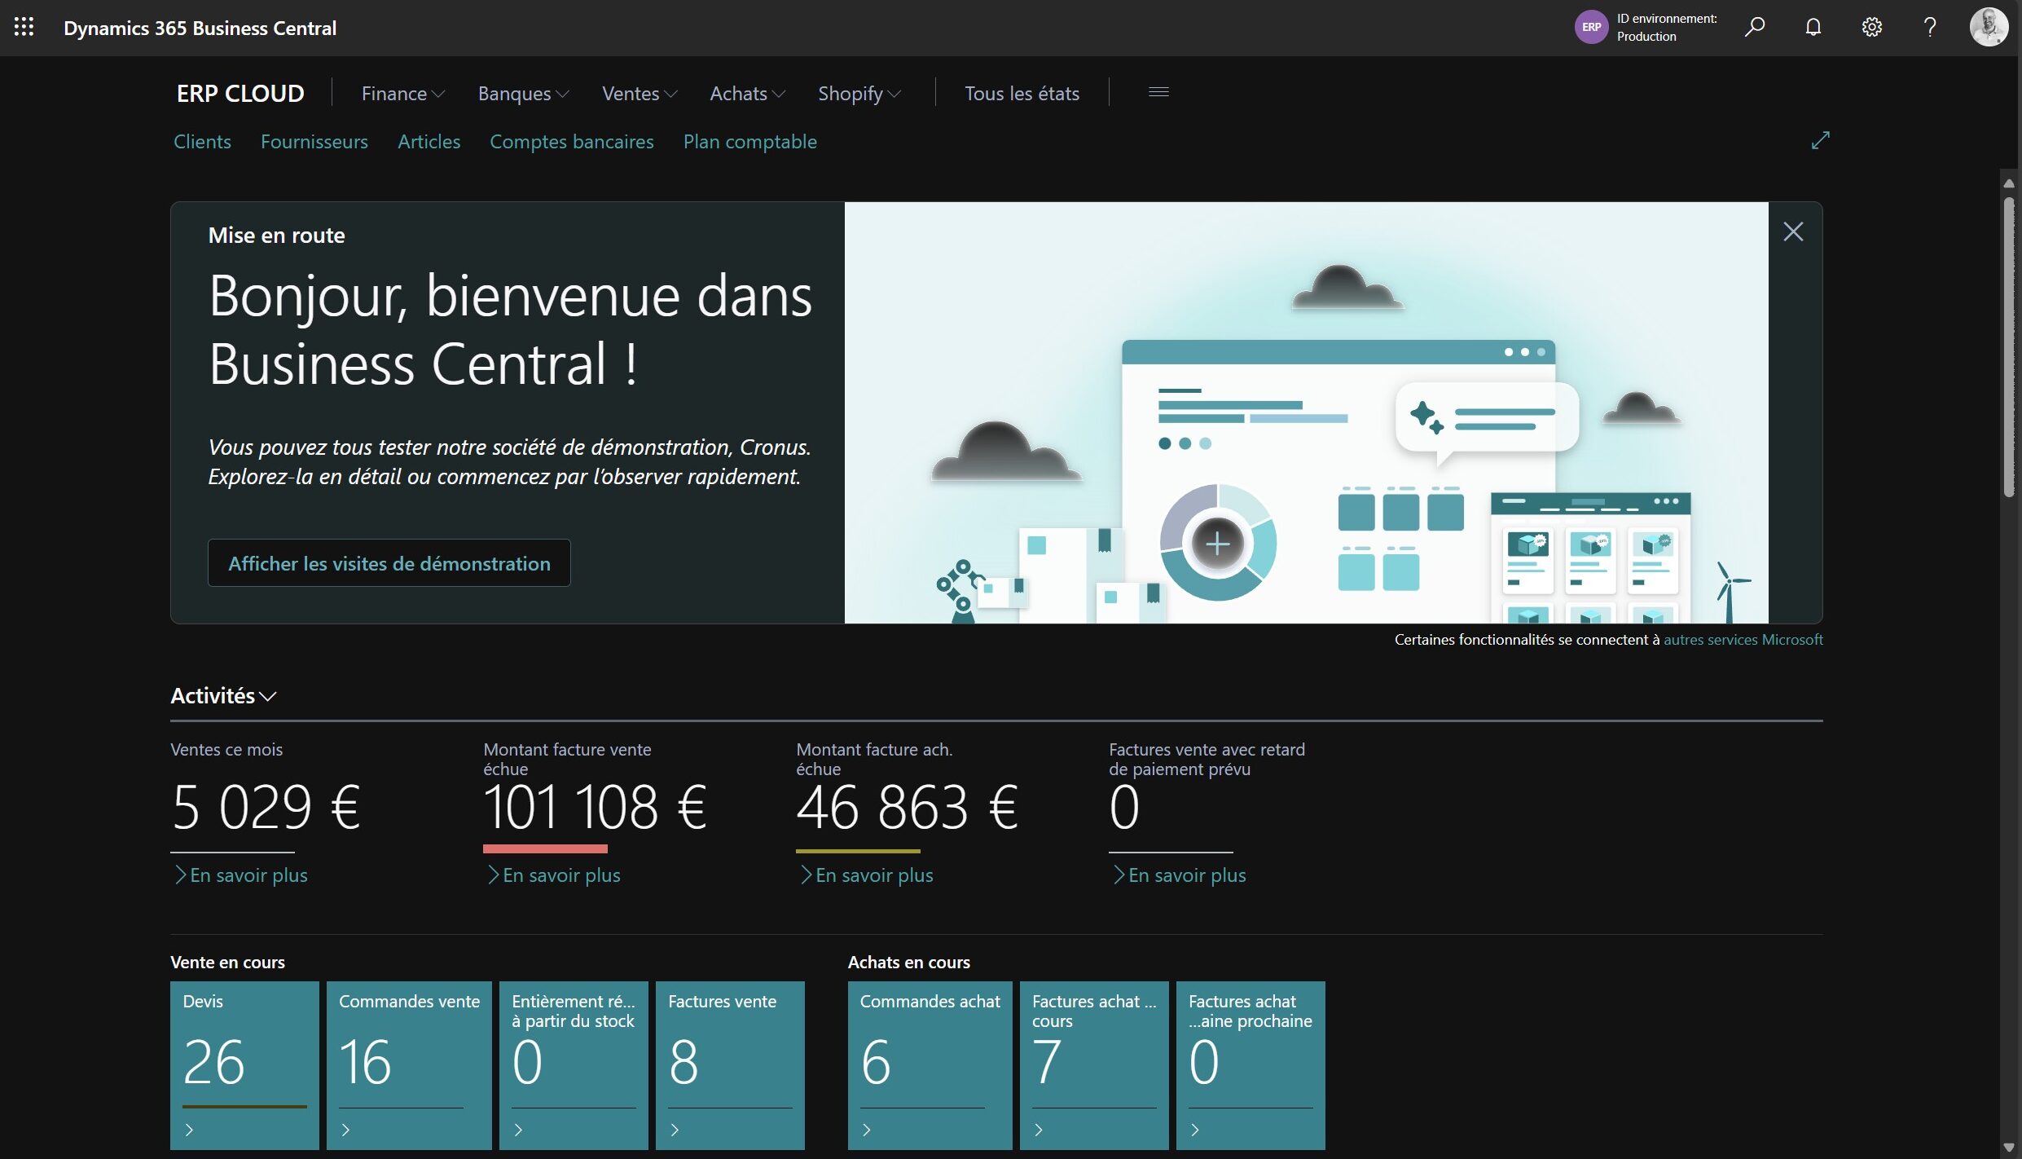Image resolution: width=2022 pixels, height=1159 pixels.
Task: Click Afficher les visites de démonstration
Action: (x=389, y=562)
